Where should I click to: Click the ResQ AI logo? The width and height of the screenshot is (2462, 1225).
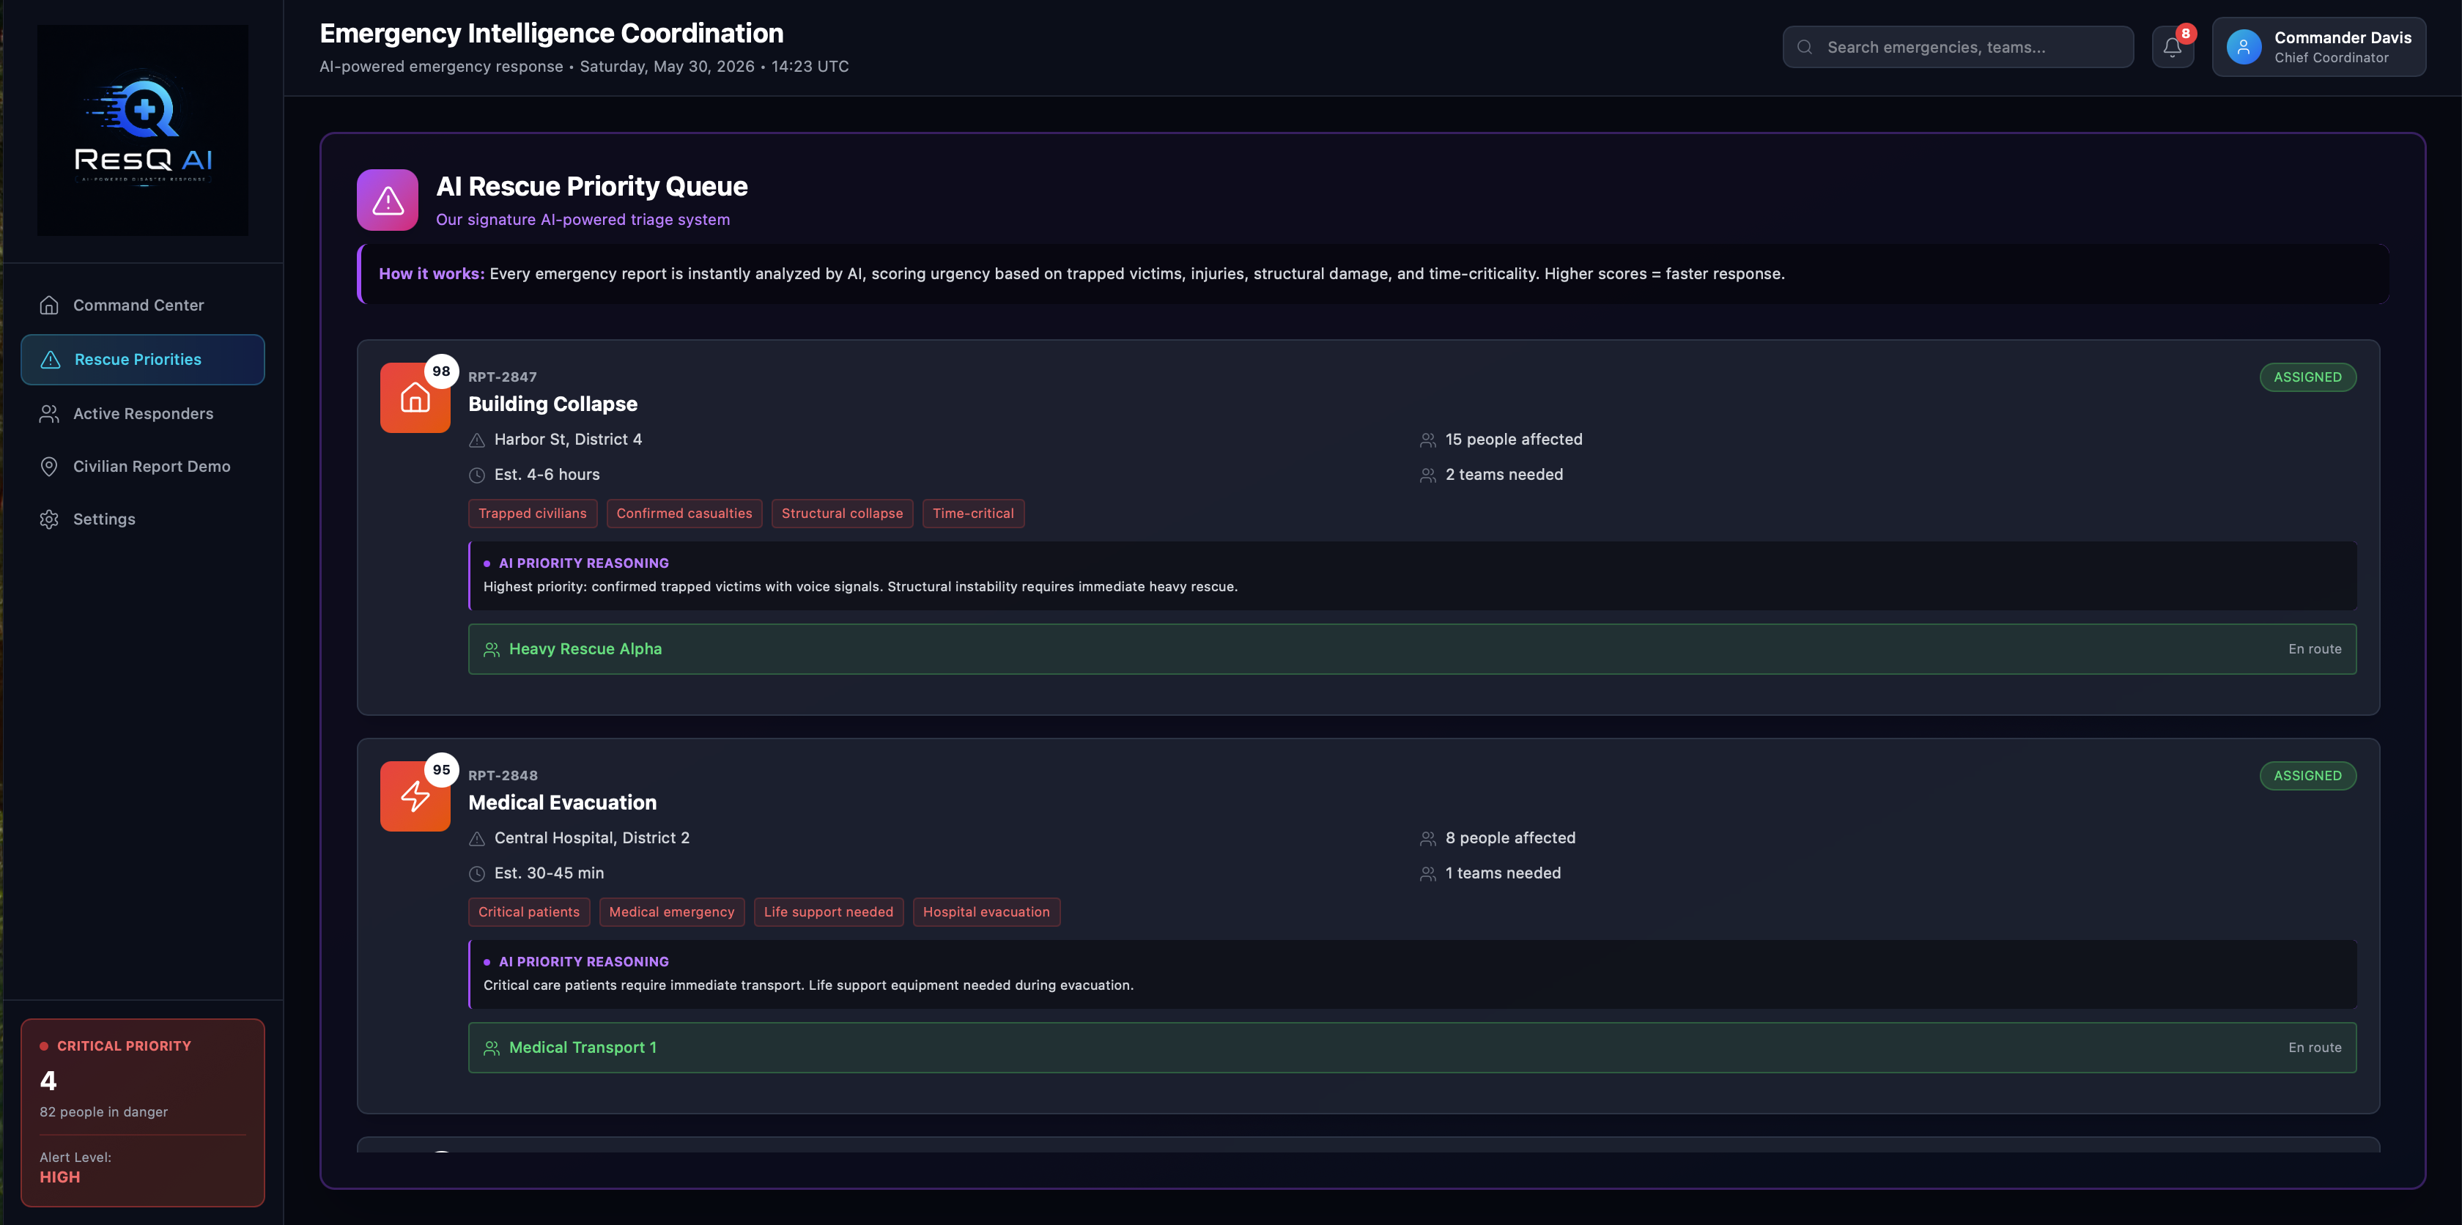coord(142,130)
